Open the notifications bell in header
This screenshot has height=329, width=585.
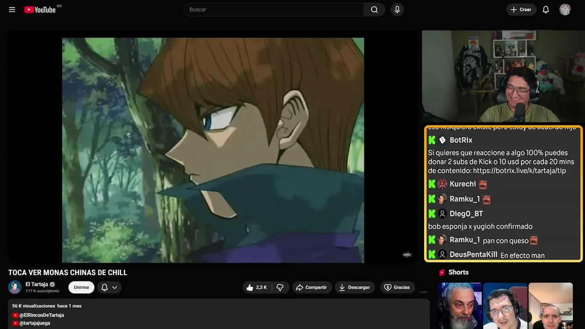point(546,10)
